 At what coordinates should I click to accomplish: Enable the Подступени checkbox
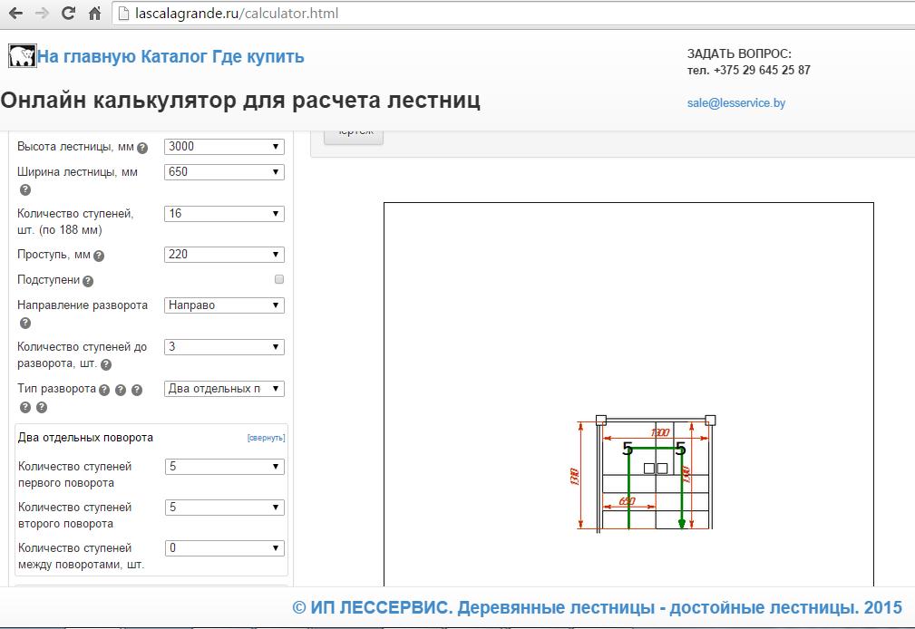[x=279, y=279]
